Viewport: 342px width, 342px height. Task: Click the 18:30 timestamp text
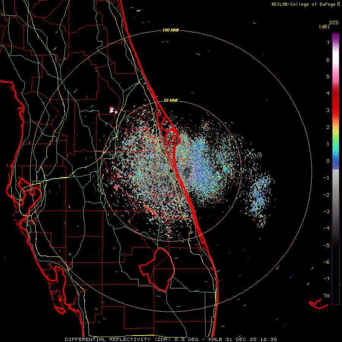[x=269, y=339]
